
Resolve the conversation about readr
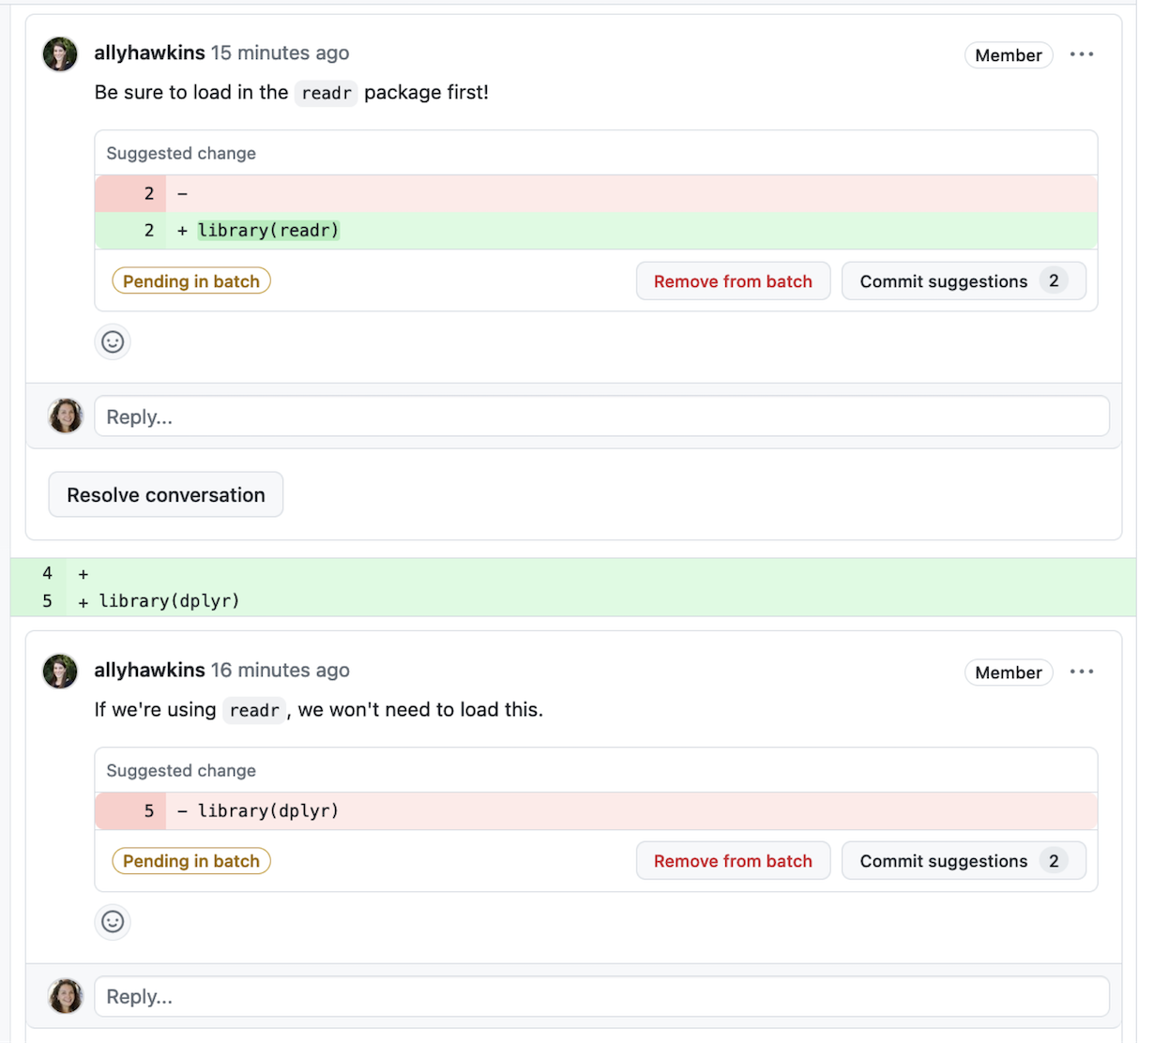pyautogui.click(x=166, y=494)
